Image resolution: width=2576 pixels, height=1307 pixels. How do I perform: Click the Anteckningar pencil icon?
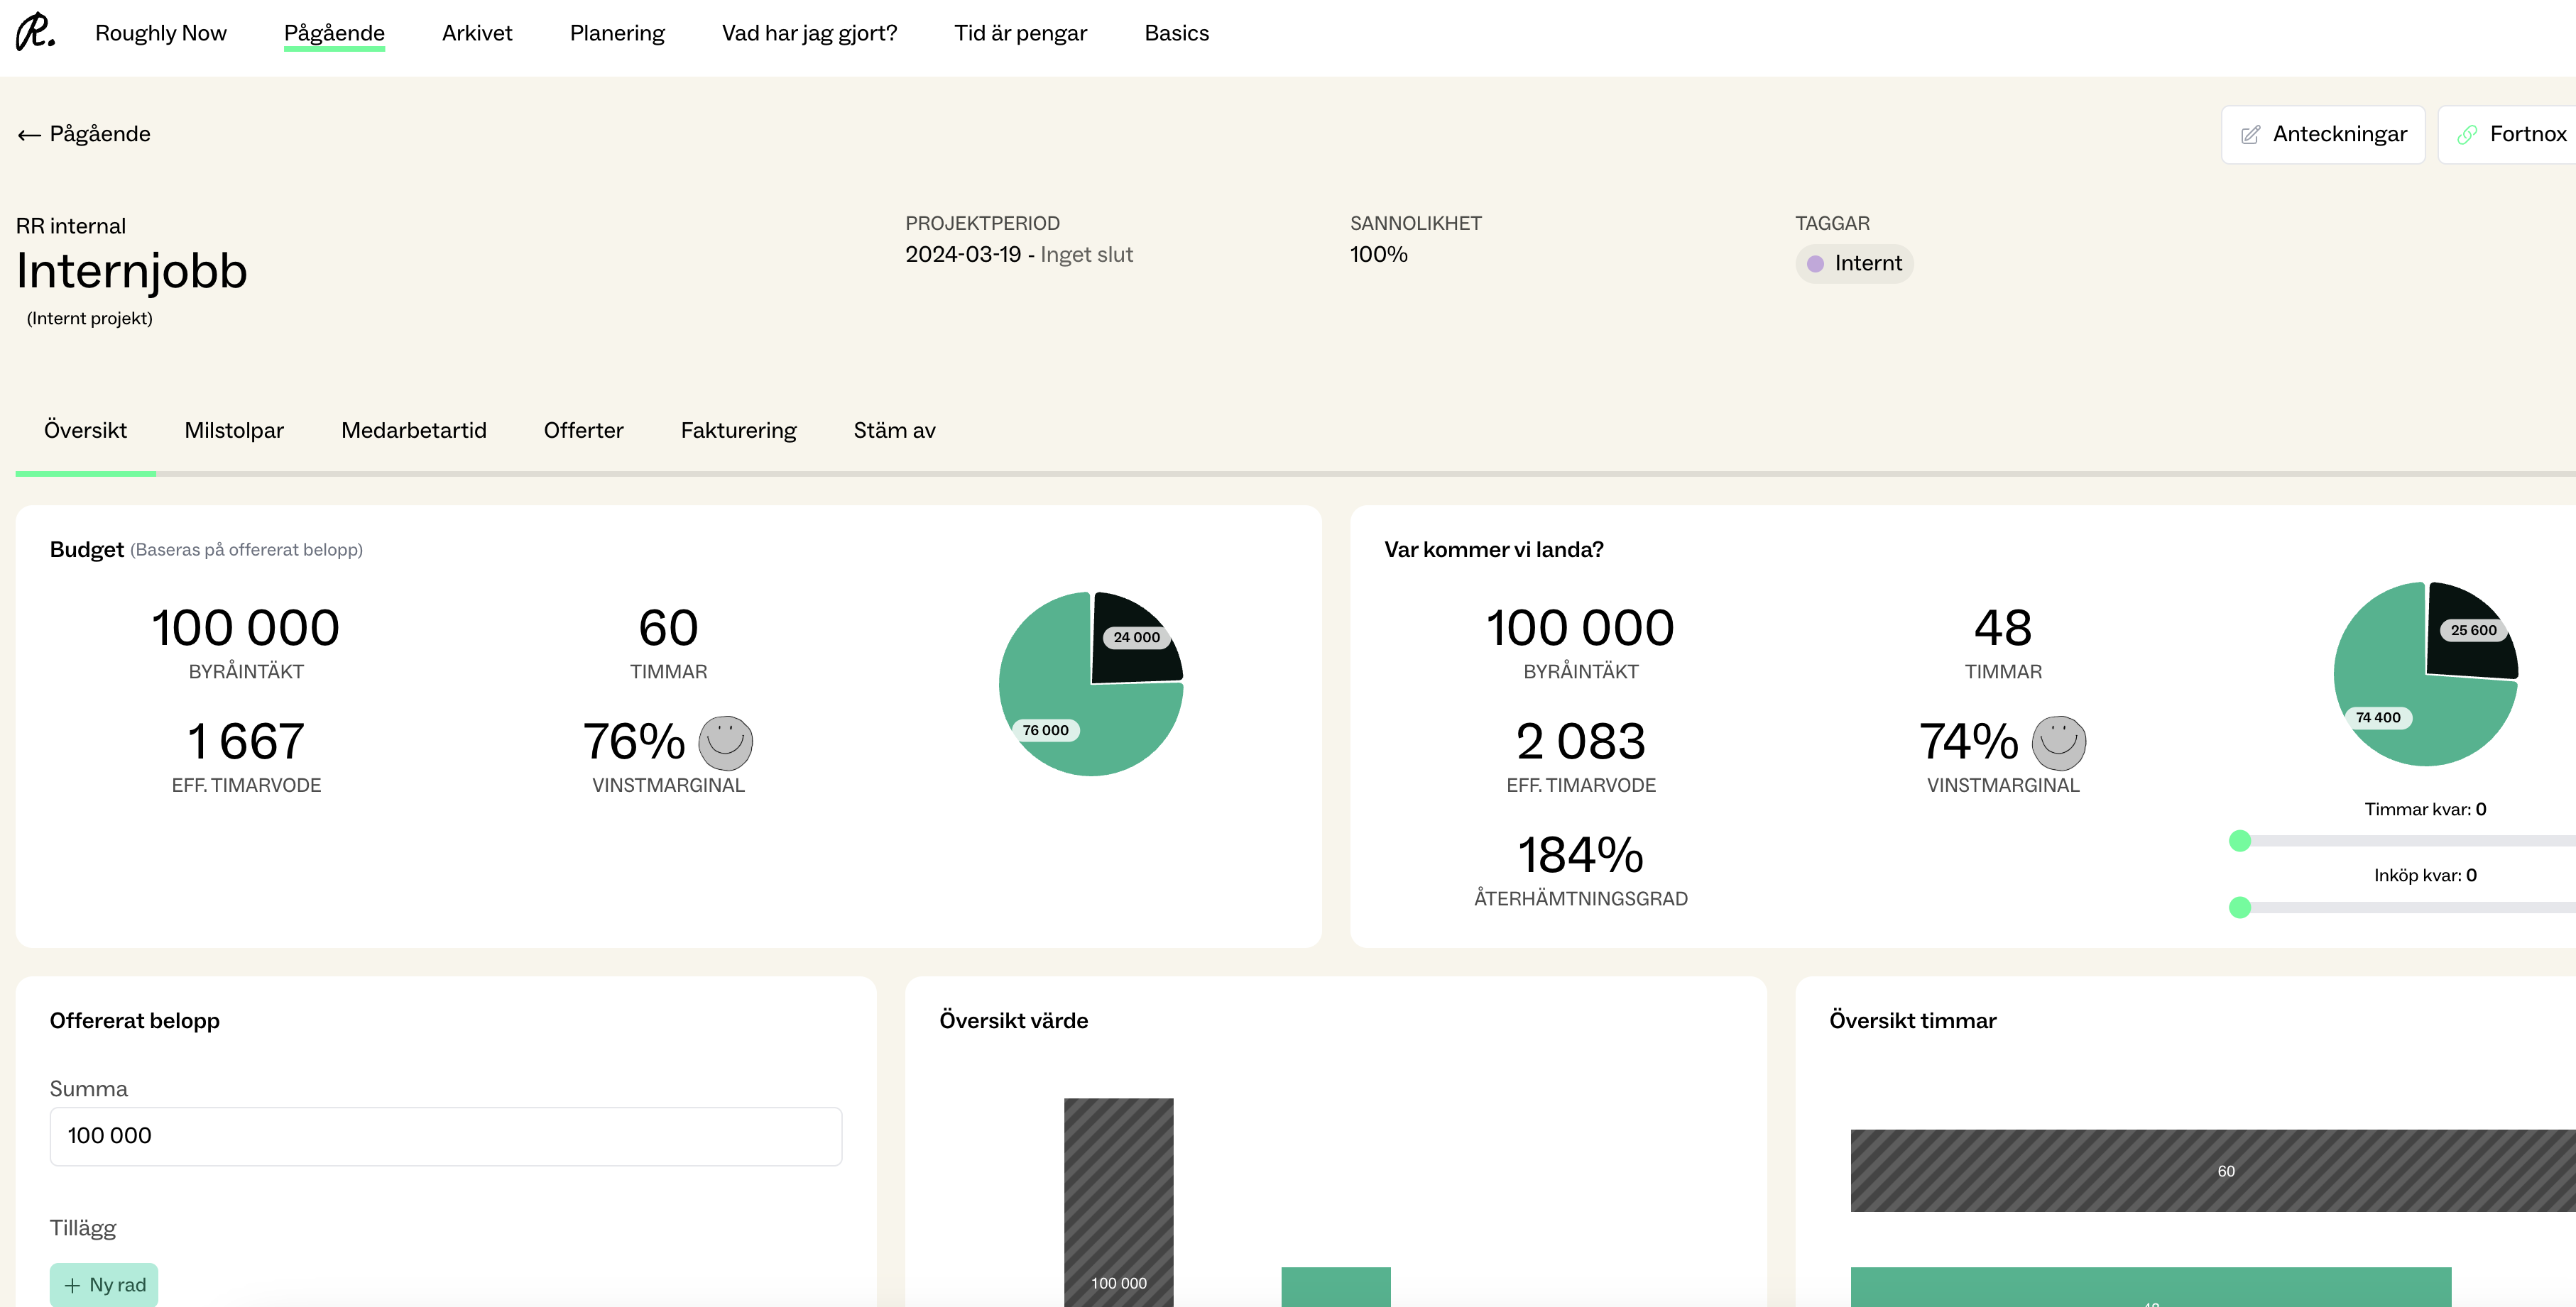pos(2250,135)
